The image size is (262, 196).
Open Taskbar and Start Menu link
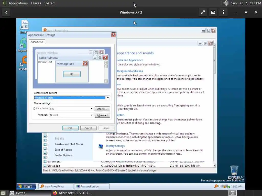[x=69, y=144]
